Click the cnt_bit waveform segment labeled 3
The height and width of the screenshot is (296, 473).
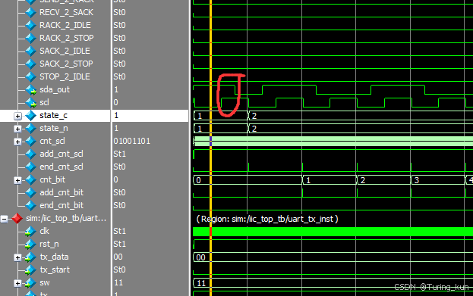coord(438,180)
